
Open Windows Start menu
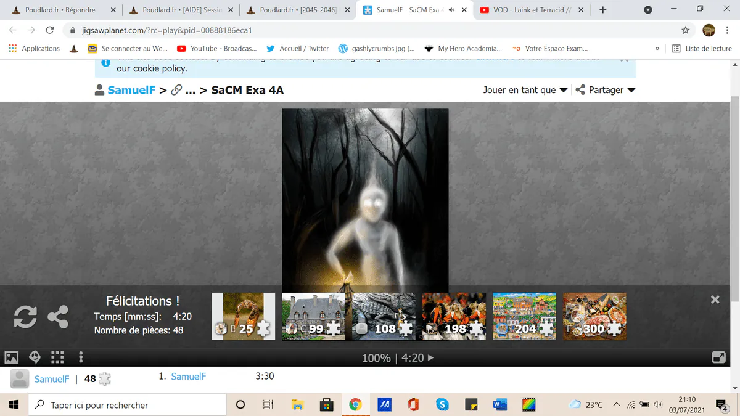[15, 405]
